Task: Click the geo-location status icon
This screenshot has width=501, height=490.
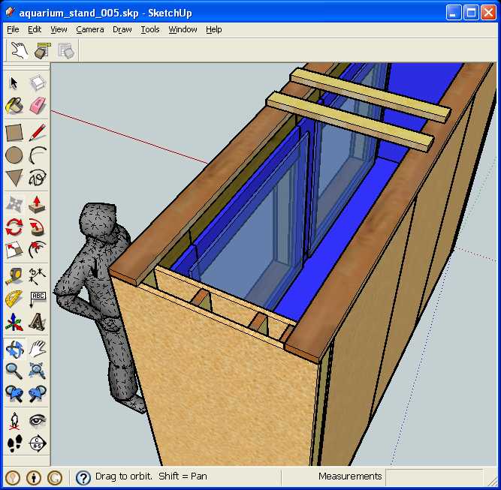Action: pos(13,477)
